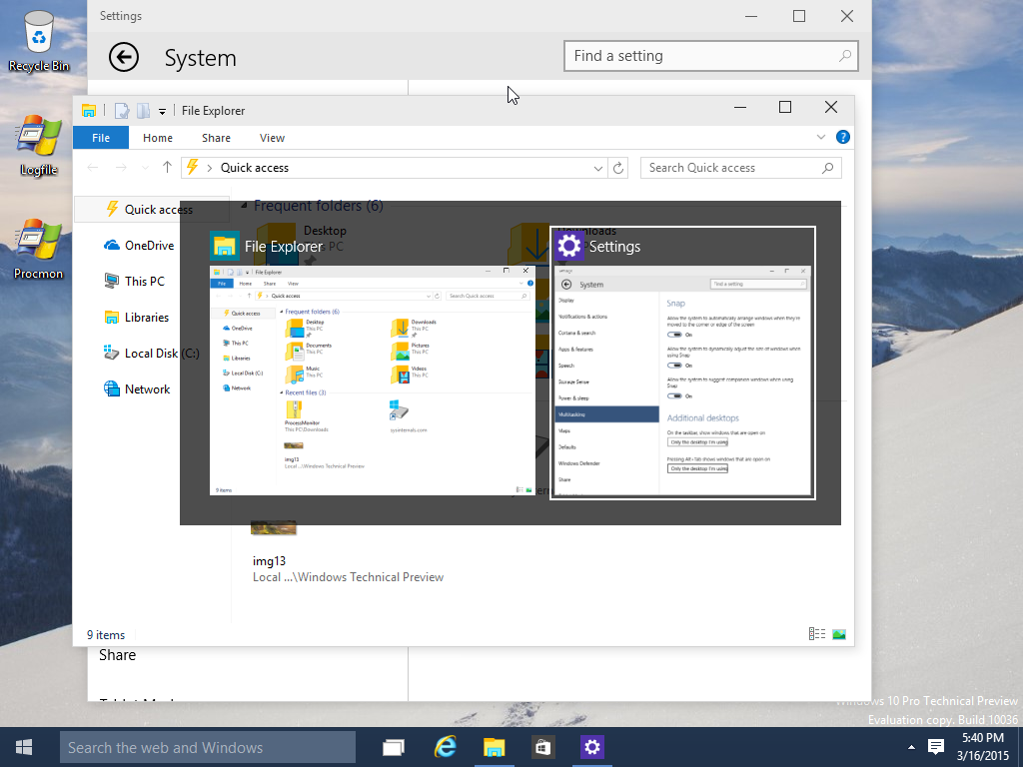Image resolution: width=1023 pixels, height=767 pixels.
Task: Switch to the Home ribbon tab
Action: pos(158,138)
